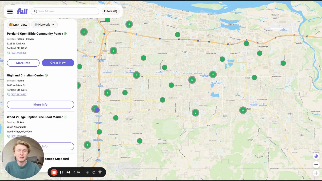Image resolution: width=322 pixels, height=181 pixels.
Task: Click the dotted grid handle on recording bar
Action: (x=88, y=172)
